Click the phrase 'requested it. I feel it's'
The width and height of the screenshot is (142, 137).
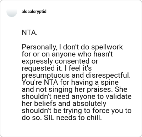57,68
